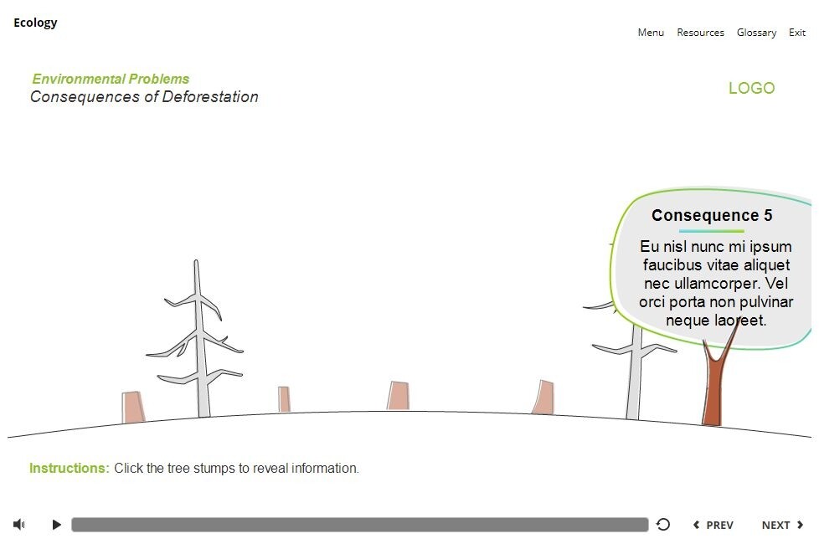The height and width of the screenshot is (549, 819).
Task: Go back a slide with PREV
Action: (x=718, y=525)
